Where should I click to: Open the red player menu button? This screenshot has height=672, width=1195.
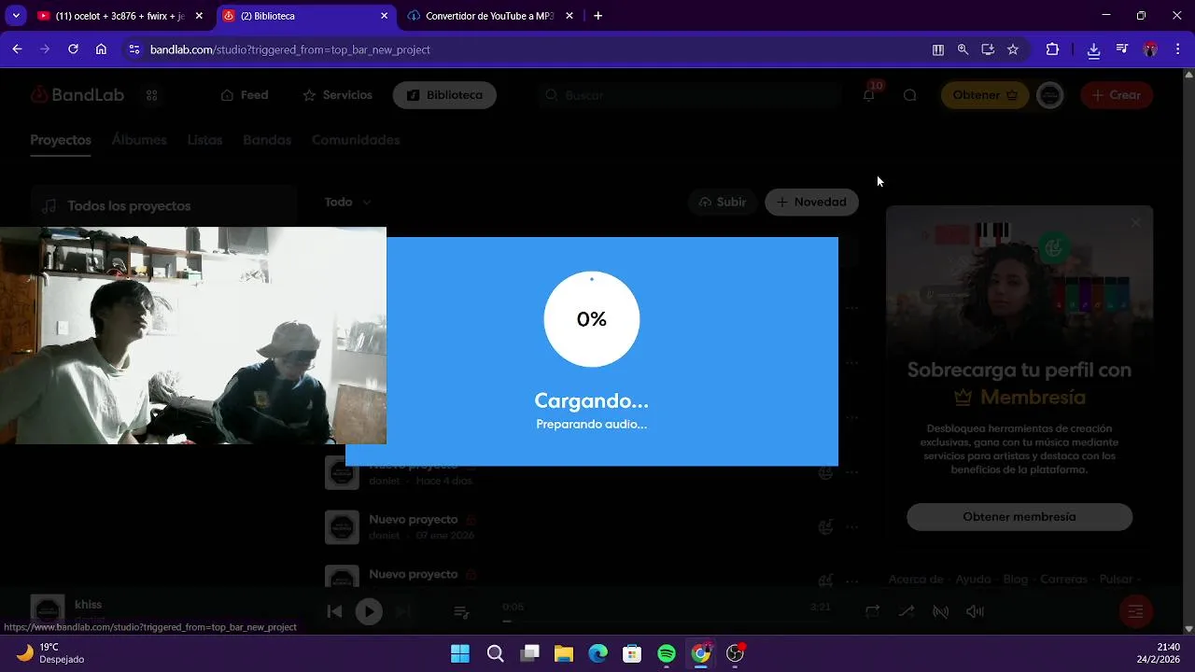point(1136,611)
